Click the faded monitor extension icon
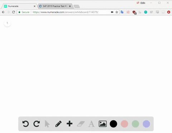This screenshot has height=133, width=172. tap(163, 12)
